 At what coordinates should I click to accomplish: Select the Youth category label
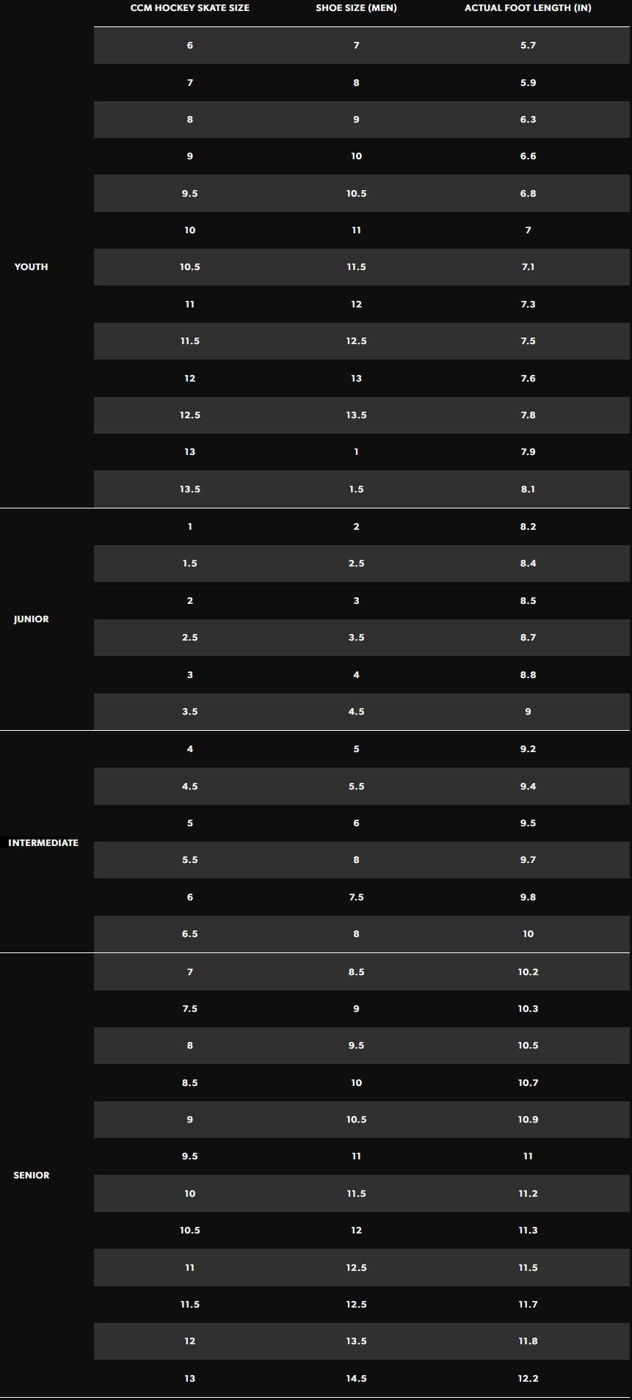[32, 267]
